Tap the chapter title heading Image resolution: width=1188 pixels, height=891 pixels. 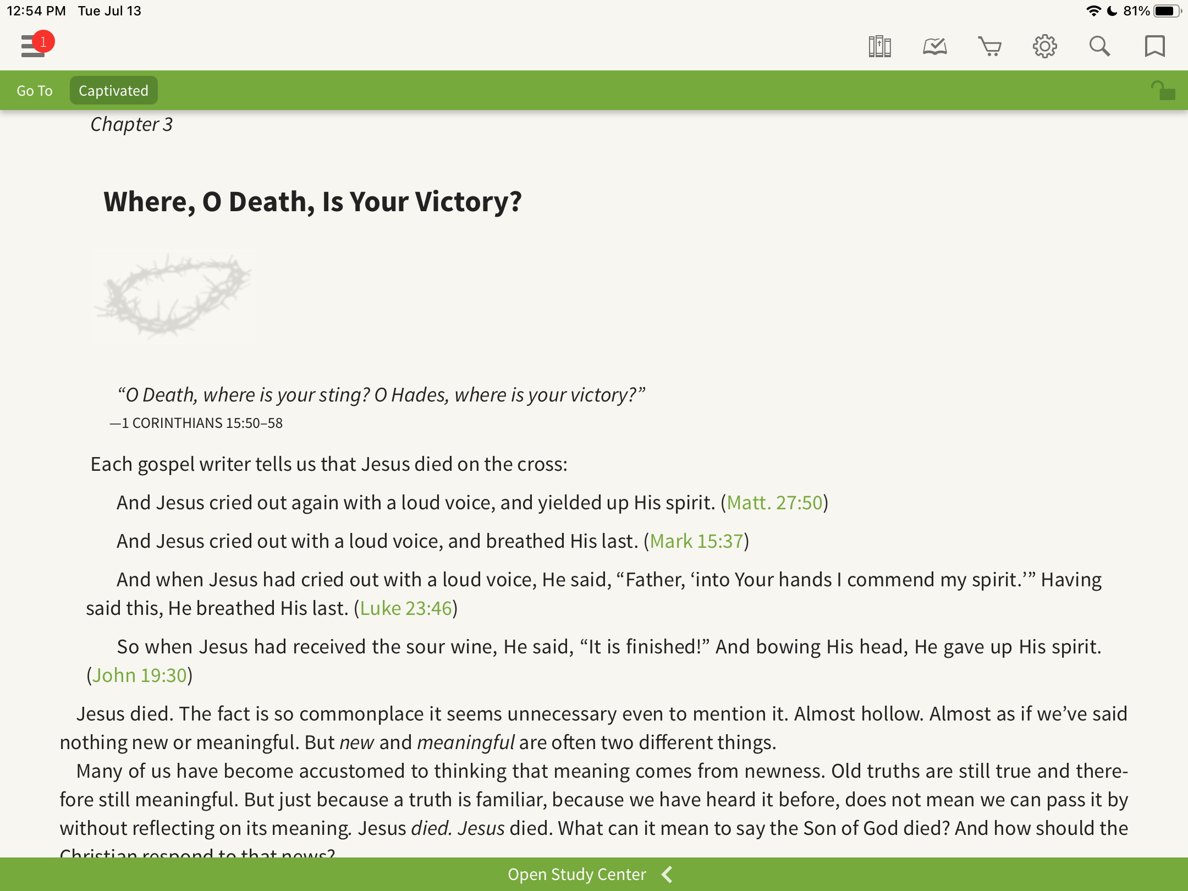point(312,201)
